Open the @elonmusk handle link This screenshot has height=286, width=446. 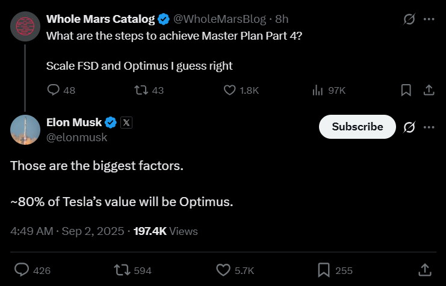point(76,138)
